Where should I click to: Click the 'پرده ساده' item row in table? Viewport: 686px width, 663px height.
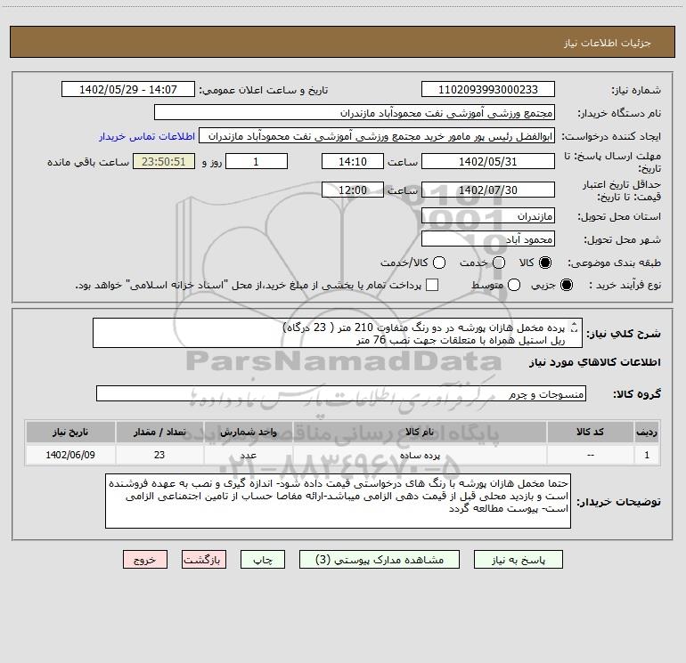tap(419, 455)
